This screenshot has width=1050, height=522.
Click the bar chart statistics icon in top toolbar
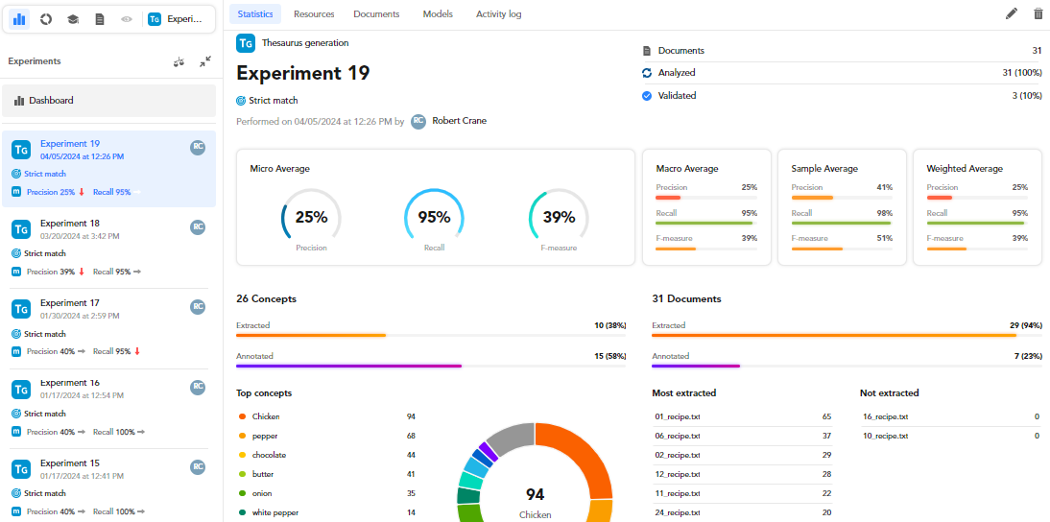(19, 19)
